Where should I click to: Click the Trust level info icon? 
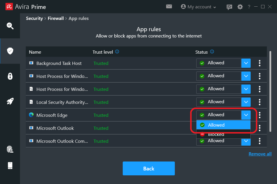117,52
